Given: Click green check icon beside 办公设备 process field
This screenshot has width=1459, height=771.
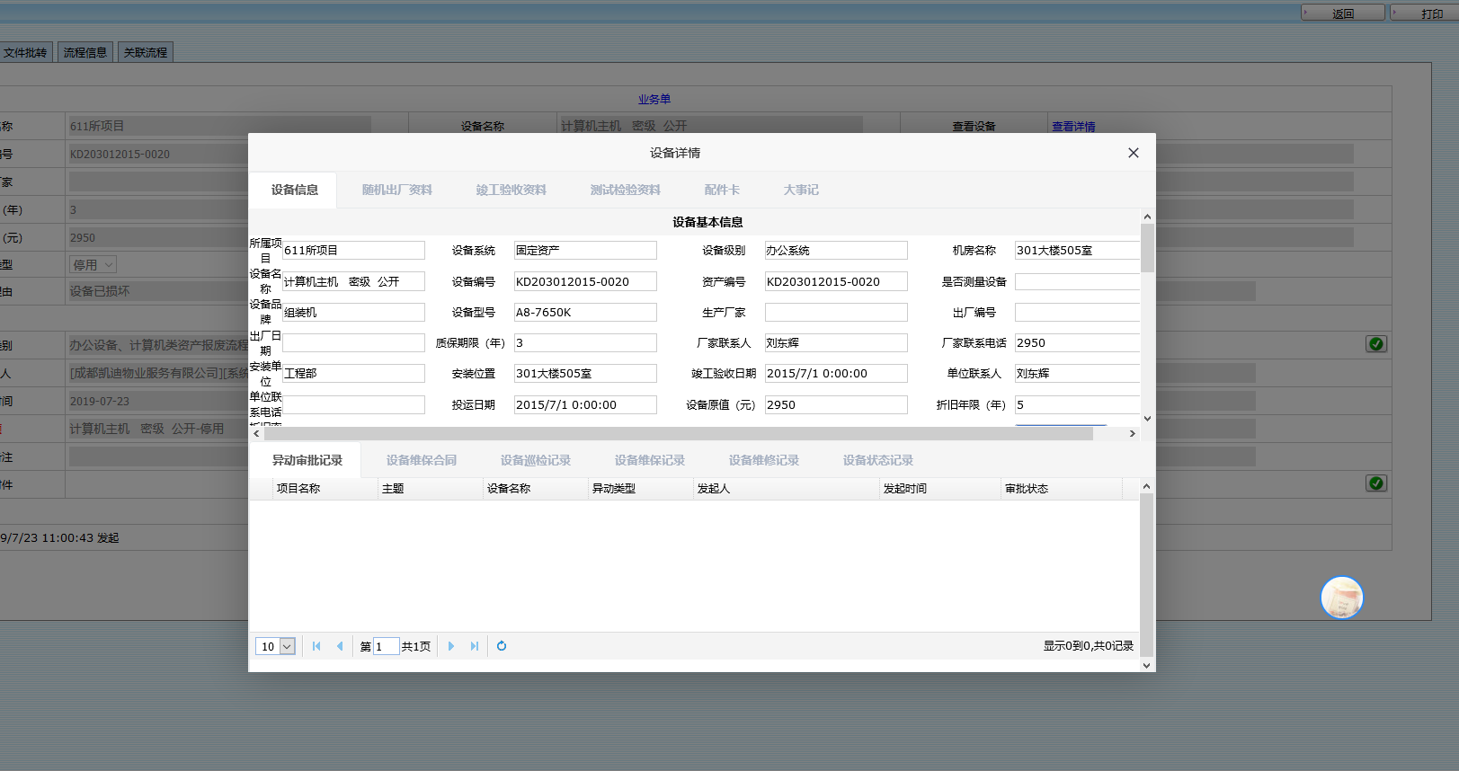Looking at the screenshot, I should 1375,344.
